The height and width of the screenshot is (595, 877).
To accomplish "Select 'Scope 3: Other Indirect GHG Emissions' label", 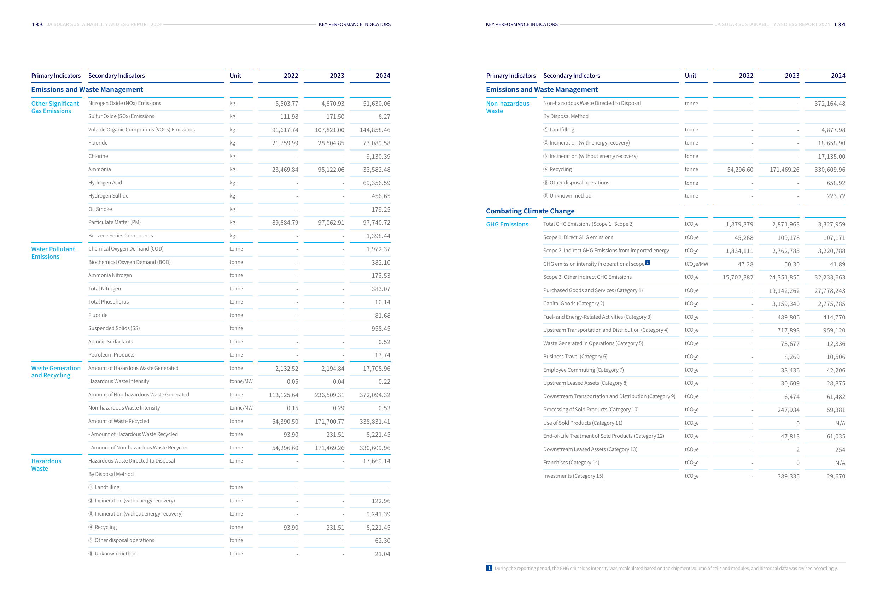I will tap(587, 277).
